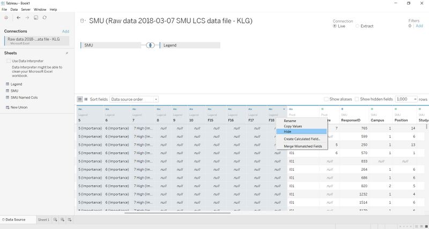Click the SMU Named Cols table icon
429x229 pixels.
(x=8, y=97)
